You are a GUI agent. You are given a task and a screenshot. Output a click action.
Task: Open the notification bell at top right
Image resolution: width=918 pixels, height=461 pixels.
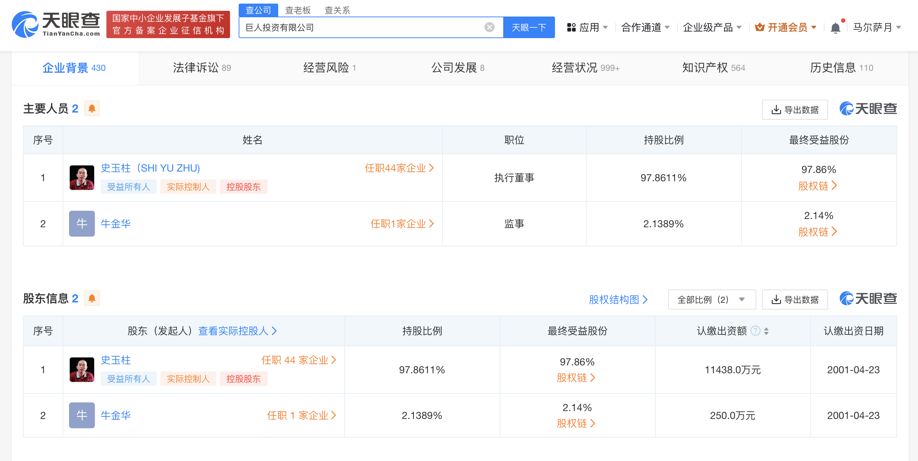pos(835,27)
